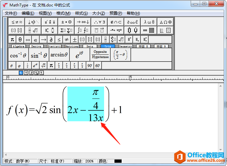Insert element-of symbol from small bar
Screen dimensions: 227x166
click(x=36, y=39)
